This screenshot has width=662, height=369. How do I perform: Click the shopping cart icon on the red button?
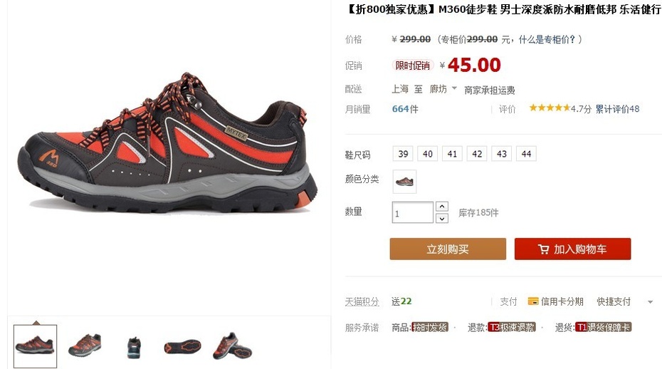pos(543,249)
